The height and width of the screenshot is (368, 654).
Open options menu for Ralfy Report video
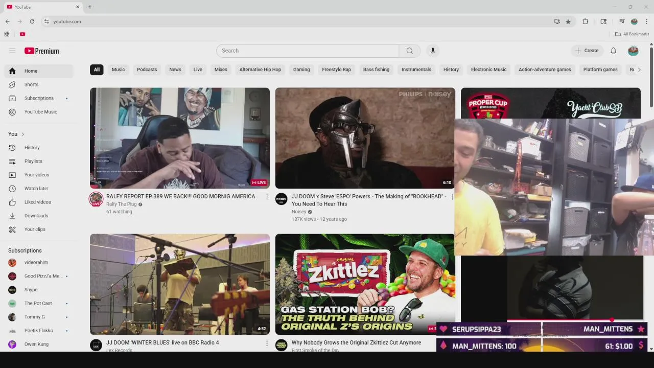(x=266, y=197)
